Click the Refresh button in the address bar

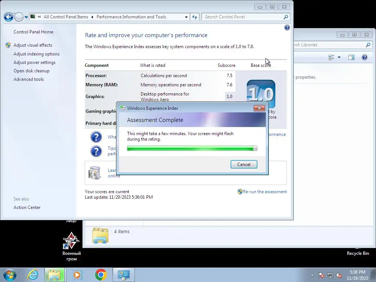click(195, 17)
